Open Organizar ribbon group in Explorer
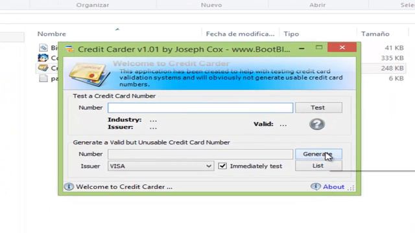The image size is (415, 233). click(x=93, y=5)
